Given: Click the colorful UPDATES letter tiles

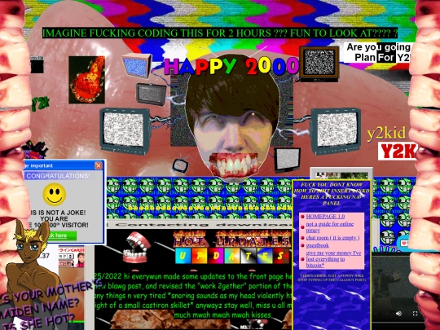Looking at the screenshot, I should point(232,256).
